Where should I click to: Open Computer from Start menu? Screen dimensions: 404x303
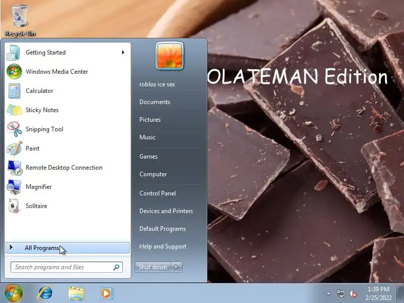click(153, 174)
